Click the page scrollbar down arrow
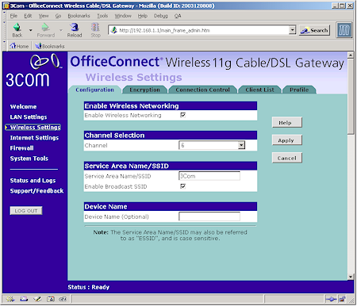 [351, 277]
